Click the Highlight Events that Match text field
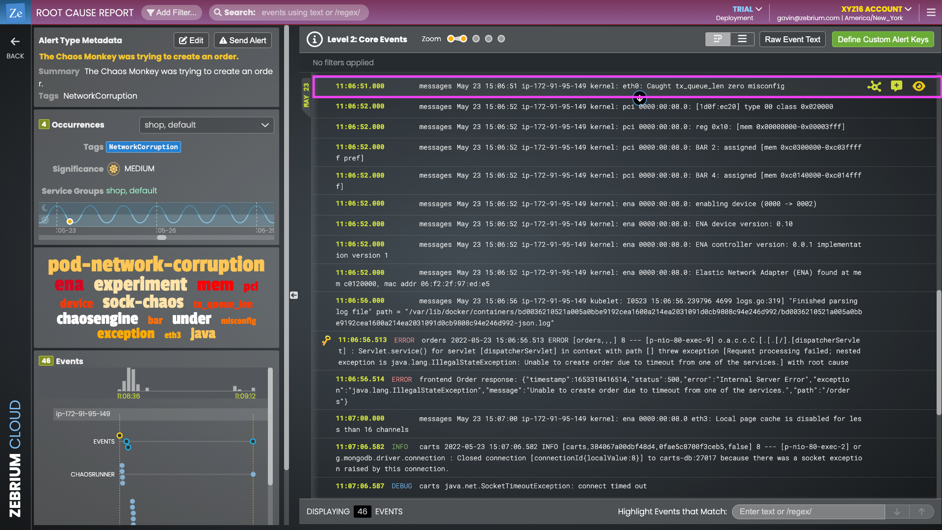This screenshot has width=942, height=530. click(x=808, y=511)
